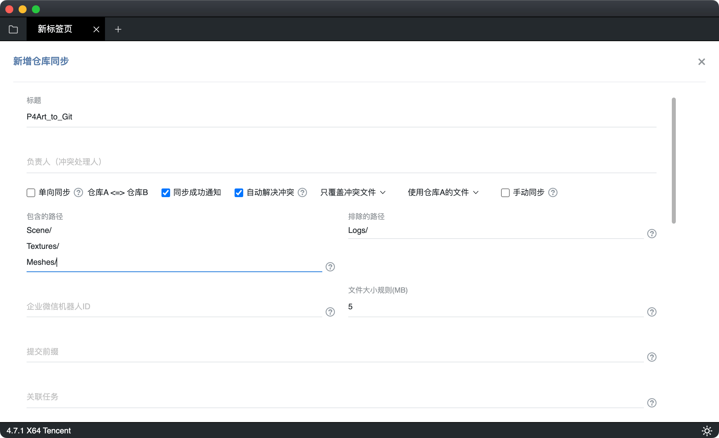
Task: Close the 新标签页 tab
Action: point(96,30)
